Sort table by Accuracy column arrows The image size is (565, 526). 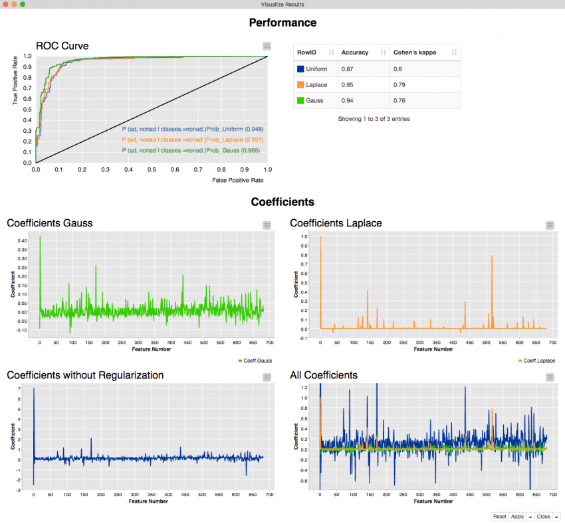[383, 52]
